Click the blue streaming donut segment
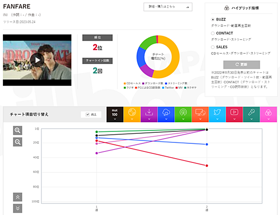Screen dimensions: 280x215 tap(141, 57)
